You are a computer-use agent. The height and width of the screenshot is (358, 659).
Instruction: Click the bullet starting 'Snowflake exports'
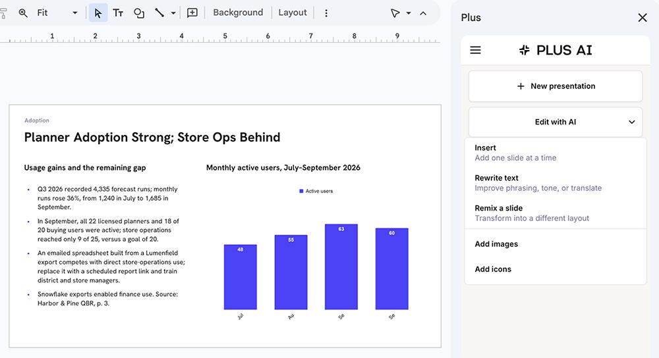[107, 299]
